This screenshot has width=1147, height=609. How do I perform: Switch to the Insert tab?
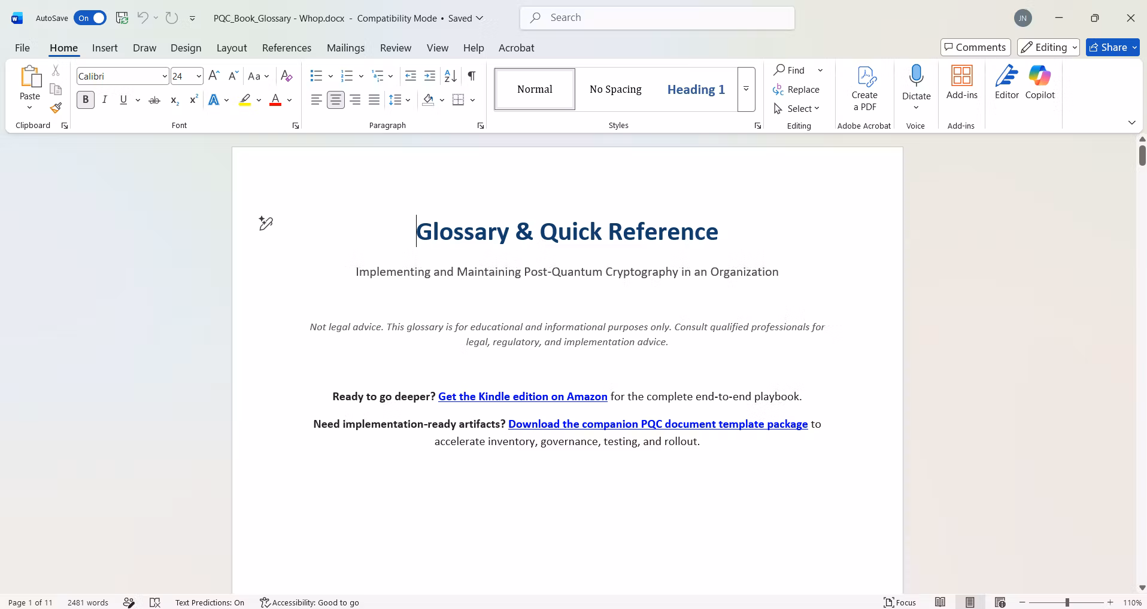click(105, 48)
